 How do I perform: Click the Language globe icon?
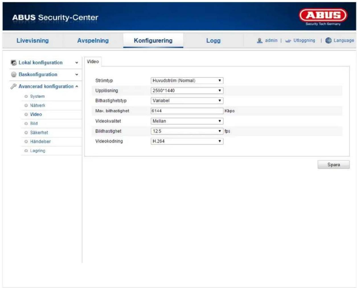coord(329,40)
